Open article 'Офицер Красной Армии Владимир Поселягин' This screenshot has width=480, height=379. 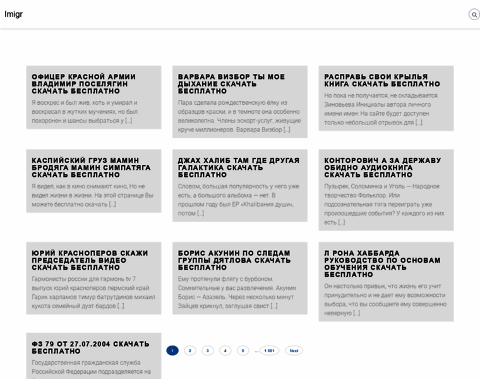[x=83, y=84]
